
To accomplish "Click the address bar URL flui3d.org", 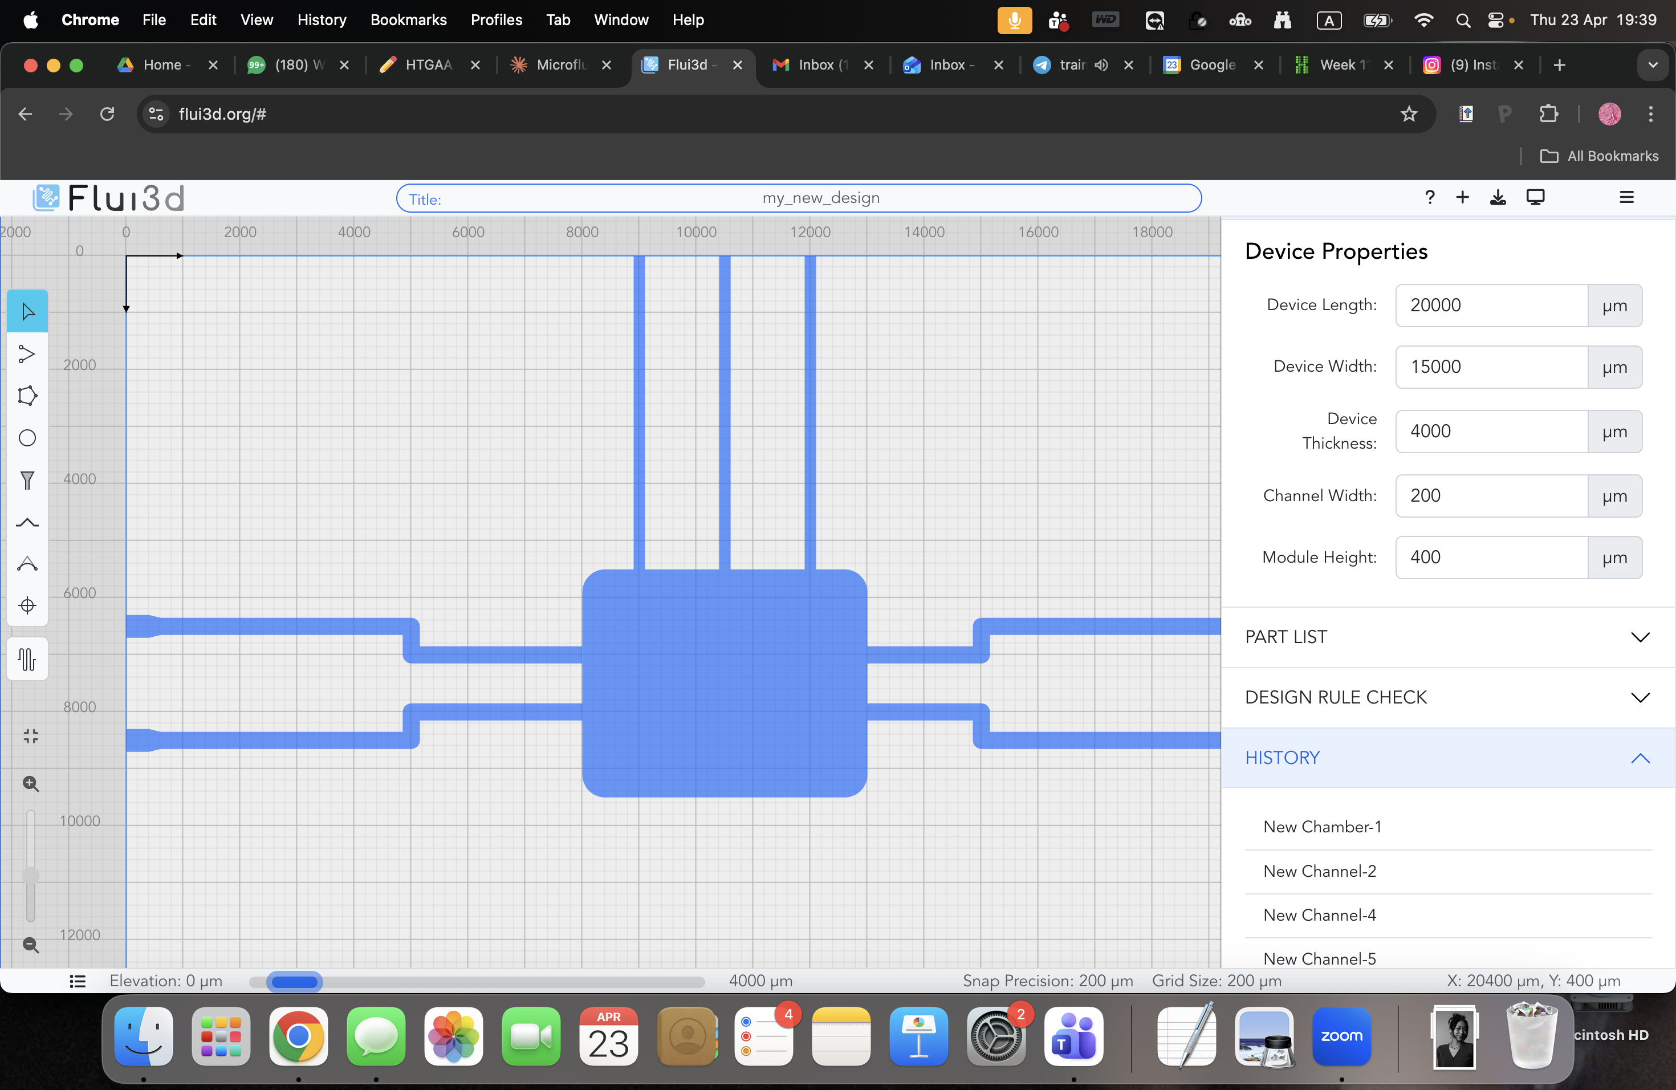I will [222, 114].
